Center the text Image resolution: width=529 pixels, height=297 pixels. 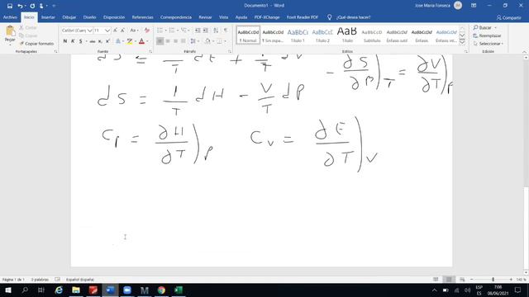point(168,41)
